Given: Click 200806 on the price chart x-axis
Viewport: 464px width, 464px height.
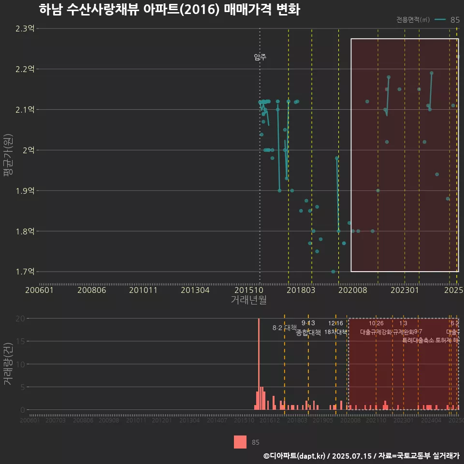Looking at the screenshot, I should tap(92, 290).
